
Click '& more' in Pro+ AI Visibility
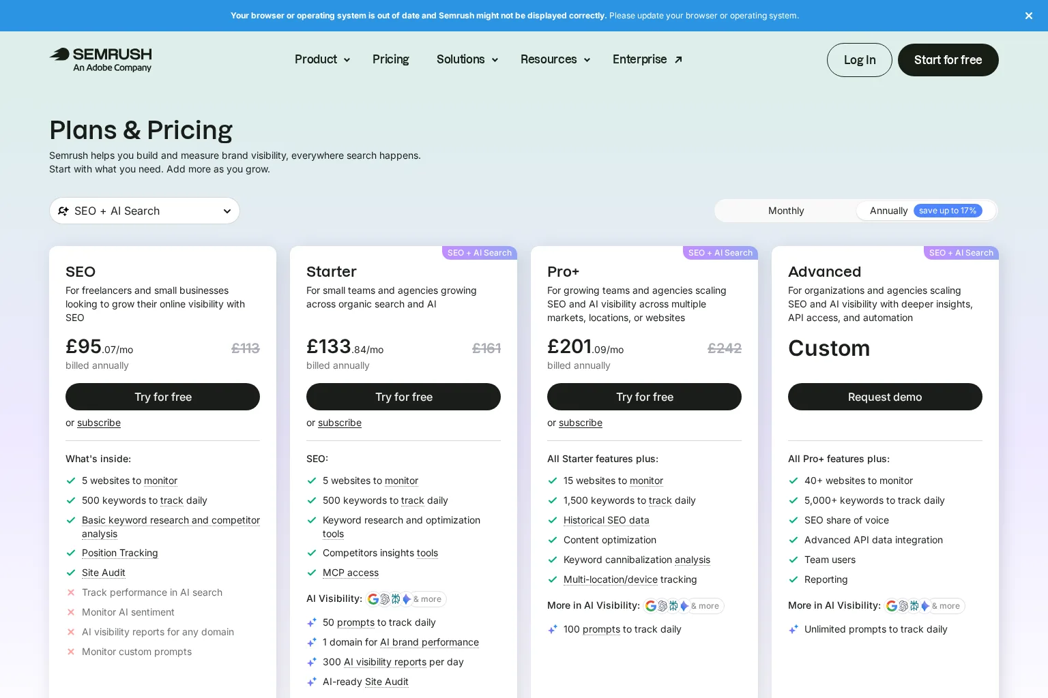[705, 606]
